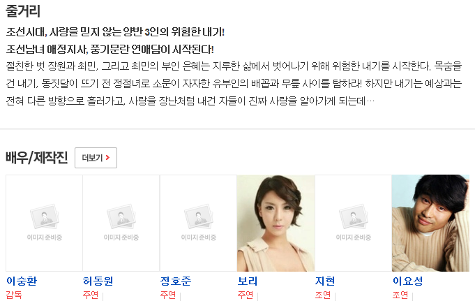The height and width of the screenshot is (308, 475).
Task: Click the 주연 role label under 정호준
Action: point(168,295)
